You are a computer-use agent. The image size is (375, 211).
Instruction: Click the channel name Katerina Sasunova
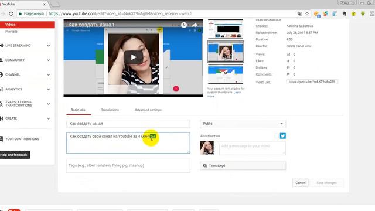point(299,26)
